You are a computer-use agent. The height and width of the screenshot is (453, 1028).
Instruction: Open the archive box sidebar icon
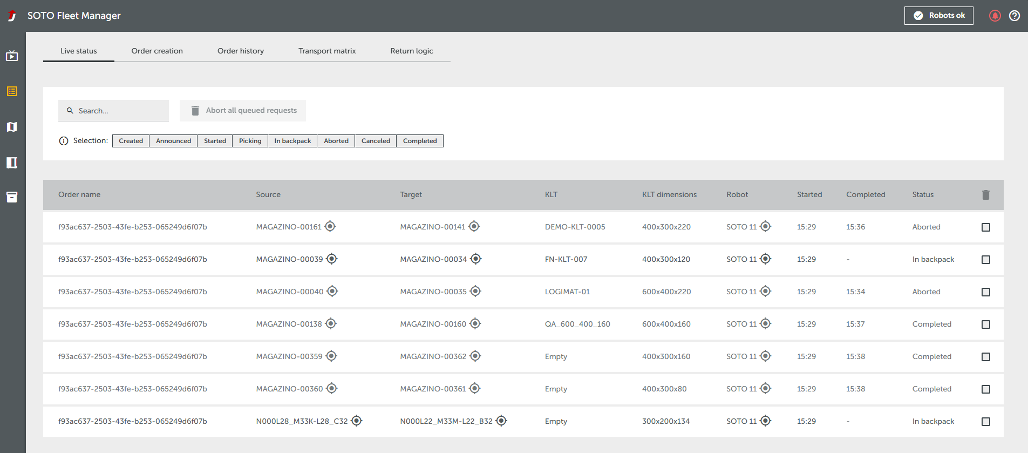point(12,197)
